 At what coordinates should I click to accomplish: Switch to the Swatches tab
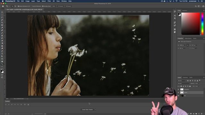tap(185, 11)
